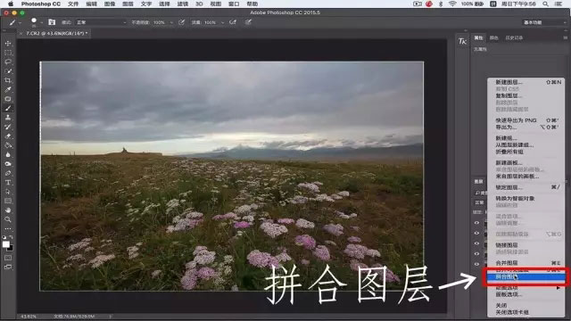Choose 转换为智能对象 from the context menu
The height and width of the screenshot is (321, 571).
(x=525, y=198)
